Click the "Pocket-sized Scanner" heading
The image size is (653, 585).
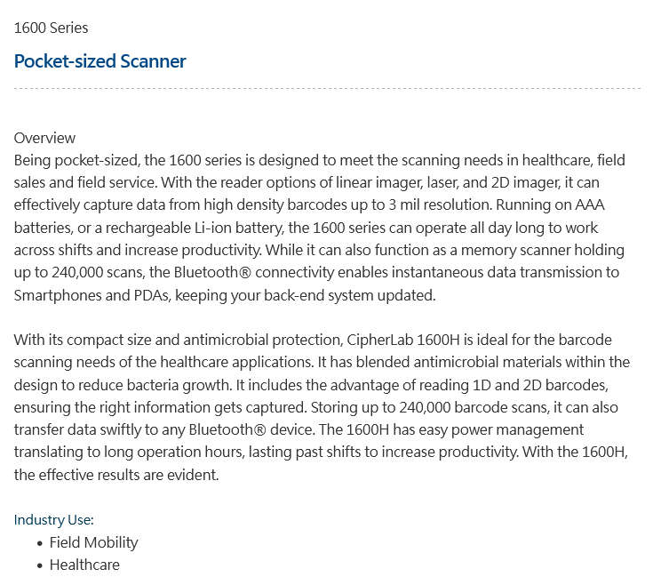100,61
